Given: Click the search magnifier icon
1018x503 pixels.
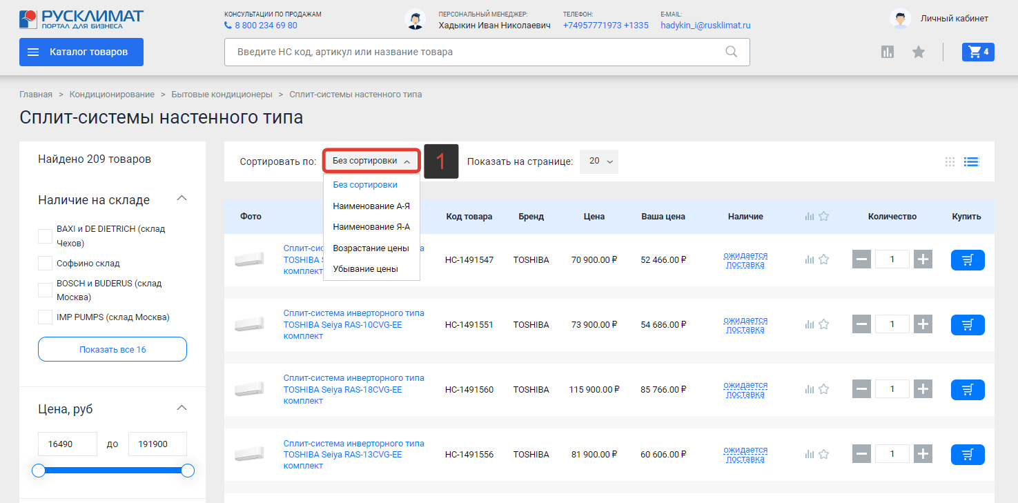Looking at the screenshot, I should coord(732,52).
